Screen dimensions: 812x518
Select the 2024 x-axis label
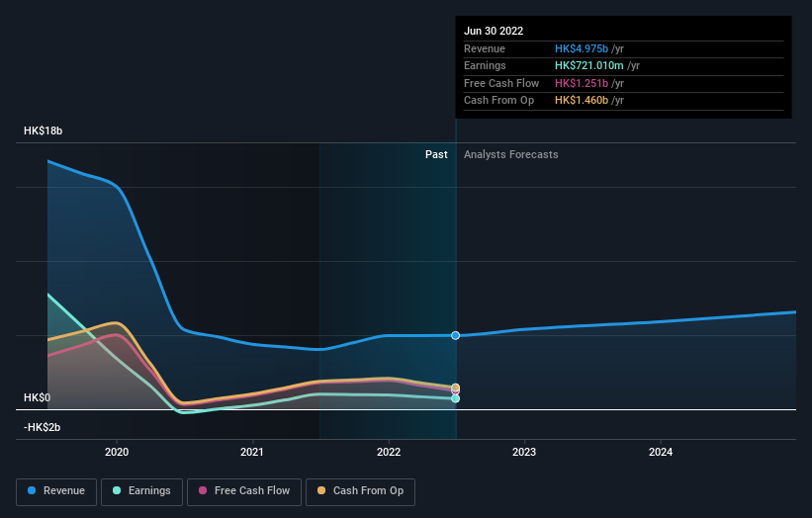click(661, 452)
